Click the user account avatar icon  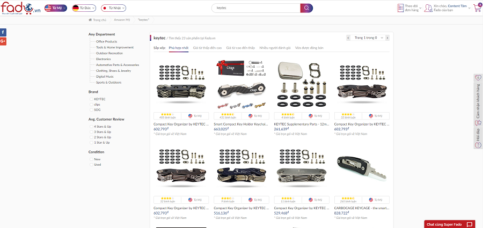[x=428, y=8]
